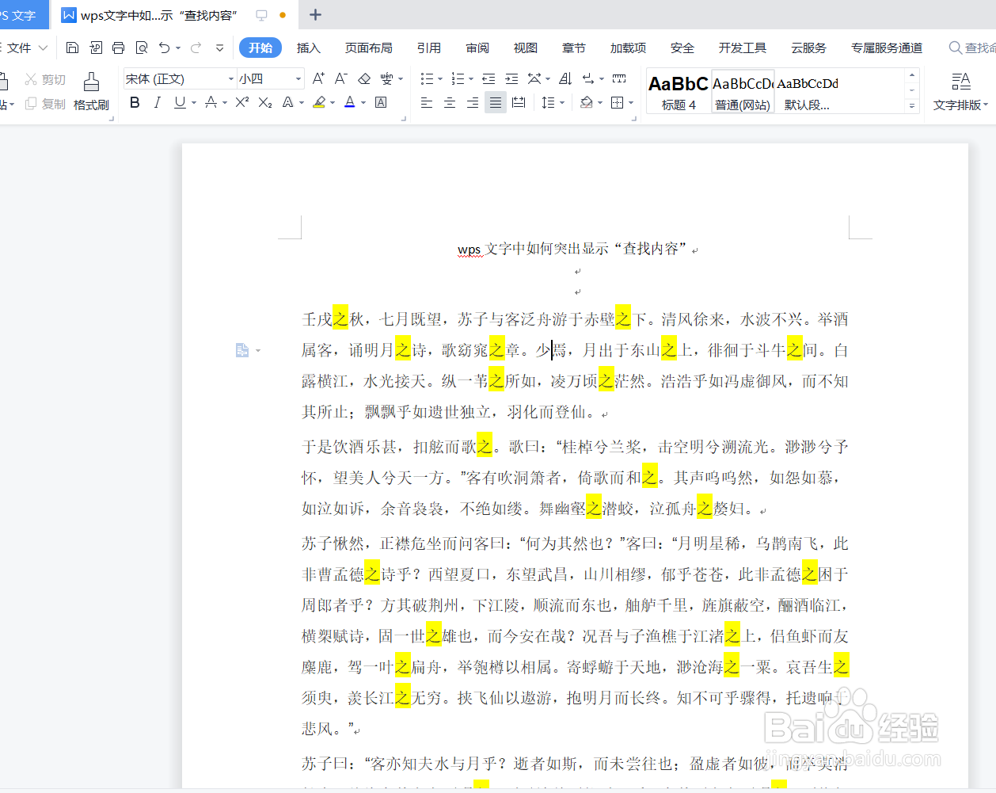Click the bulleted list icon
The height and width of the screenshot is (793, 996).
pos(427,78)
